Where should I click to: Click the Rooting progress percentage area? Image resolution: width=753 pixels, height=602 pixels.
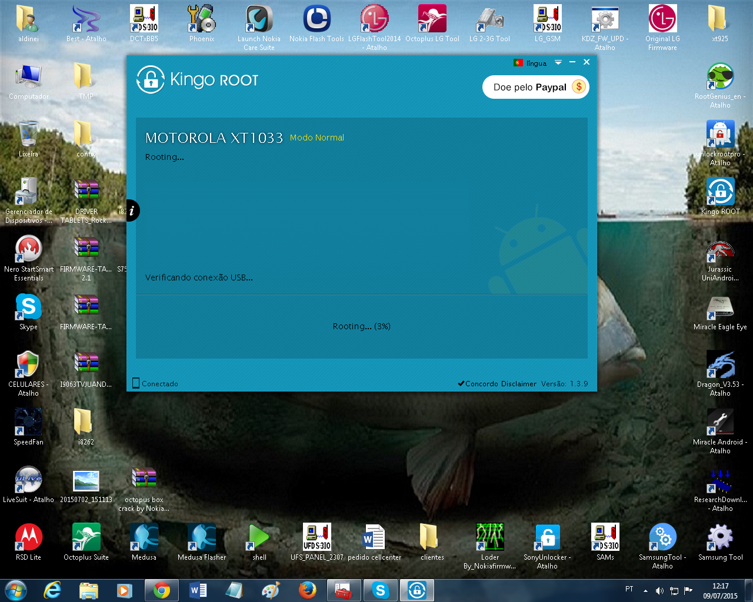point(362,326)
